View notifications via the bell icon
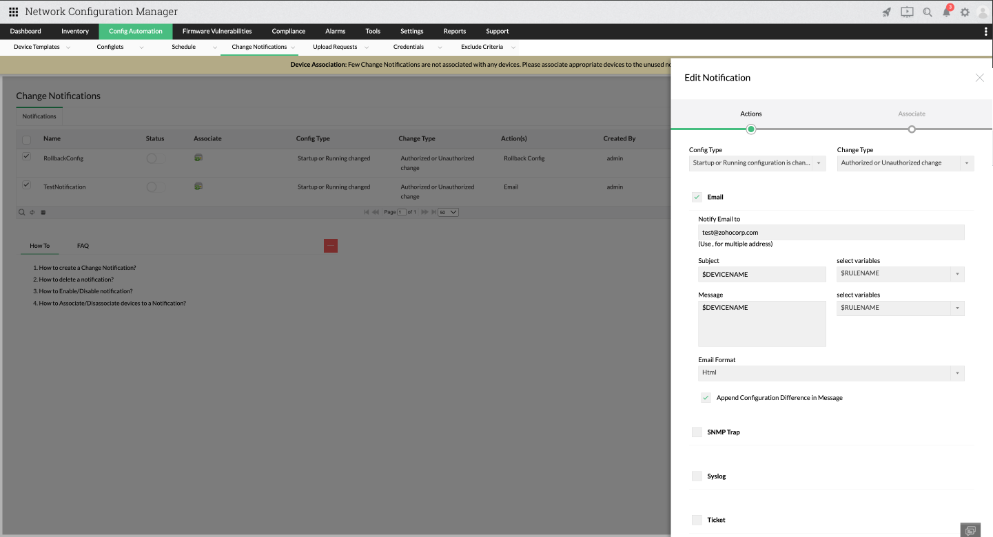Image resolution: width=993 pixels, height=537 pixels. [945, 12]
